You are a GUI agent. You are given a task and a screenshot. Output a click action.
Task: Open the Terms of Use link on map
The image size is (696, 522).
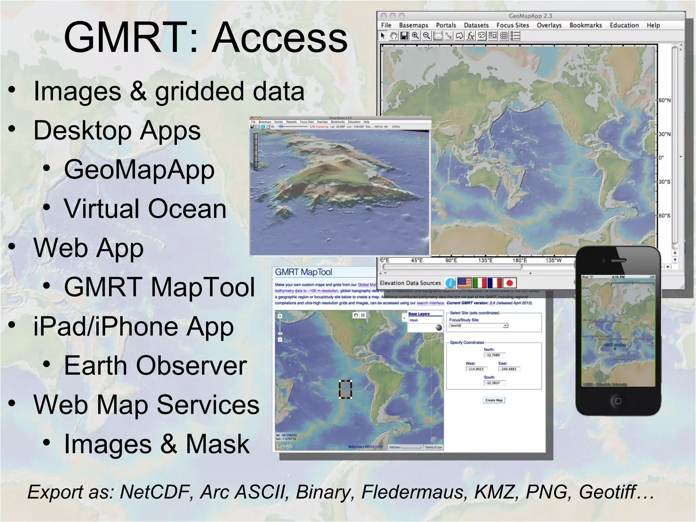[x=433, y=447]
